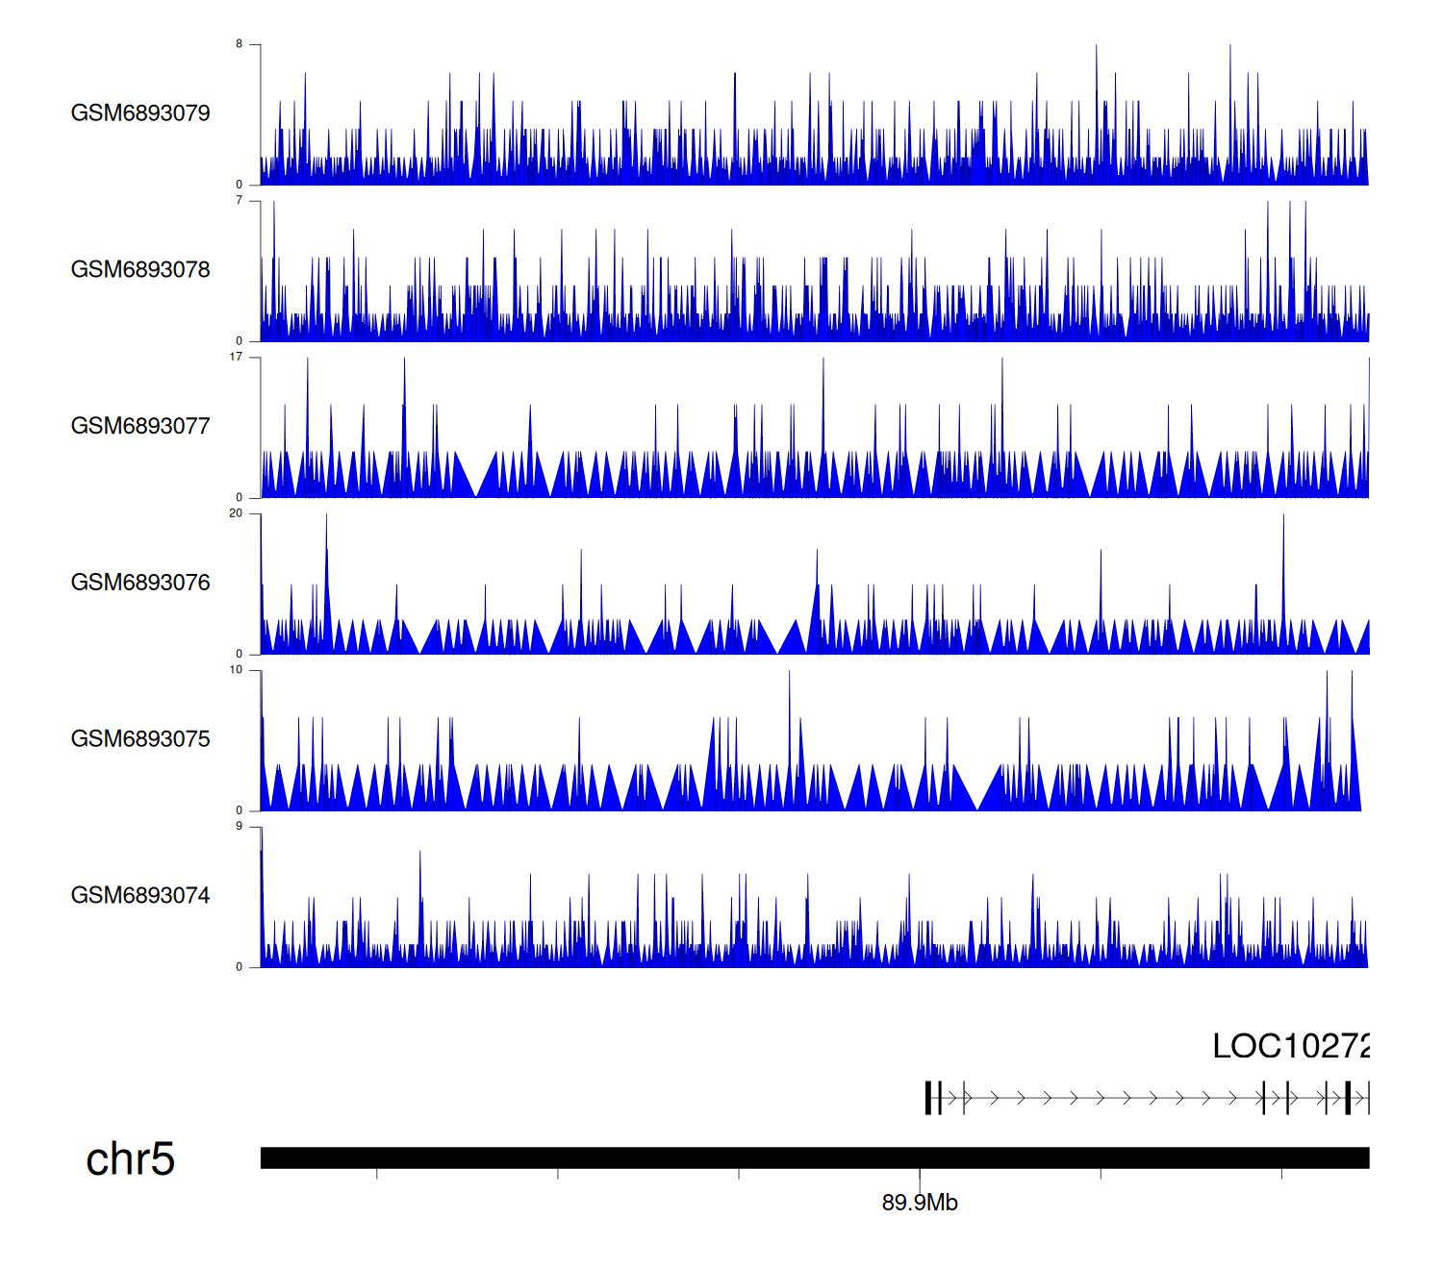Click the 89.9Mb position label
The height and width of the screenshot is (1269, 1443).
(920, 1203)
